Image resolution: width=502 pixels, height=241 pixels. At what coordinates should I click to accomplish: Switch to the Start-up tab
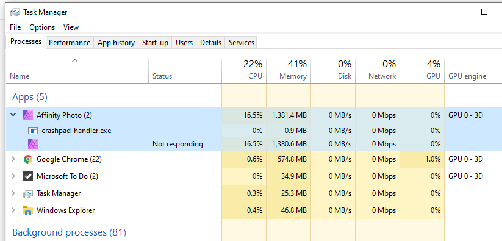(x=155, y=43)
